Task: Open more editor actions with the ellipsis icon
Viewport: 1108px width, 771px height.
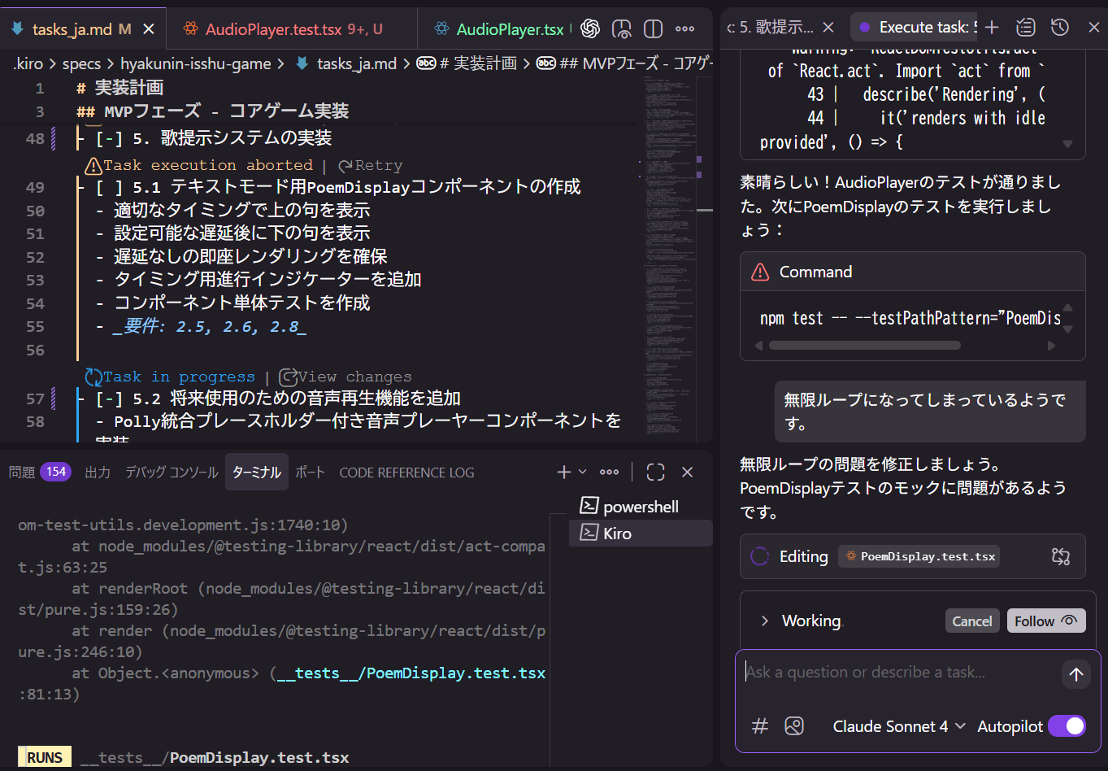Action: tap(685, 28)
